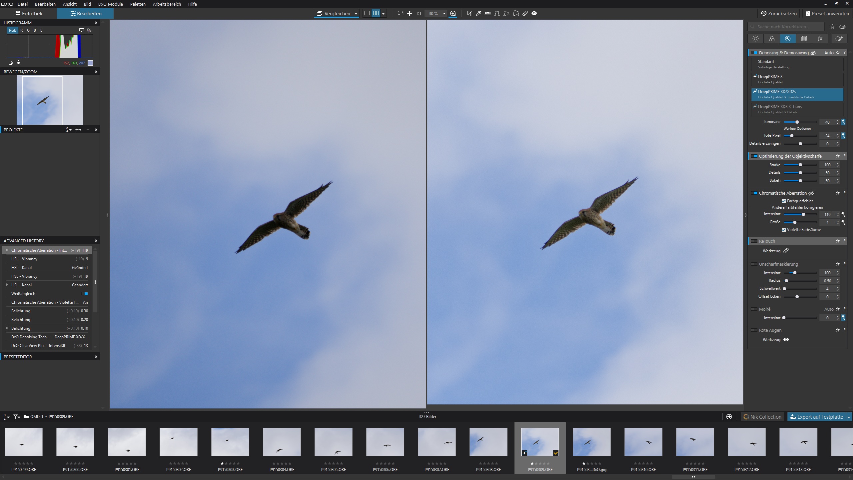Click the Tote Pixel magic wand auto button
The height and width of the screenshot is (480, 853).
click(843, 136)
